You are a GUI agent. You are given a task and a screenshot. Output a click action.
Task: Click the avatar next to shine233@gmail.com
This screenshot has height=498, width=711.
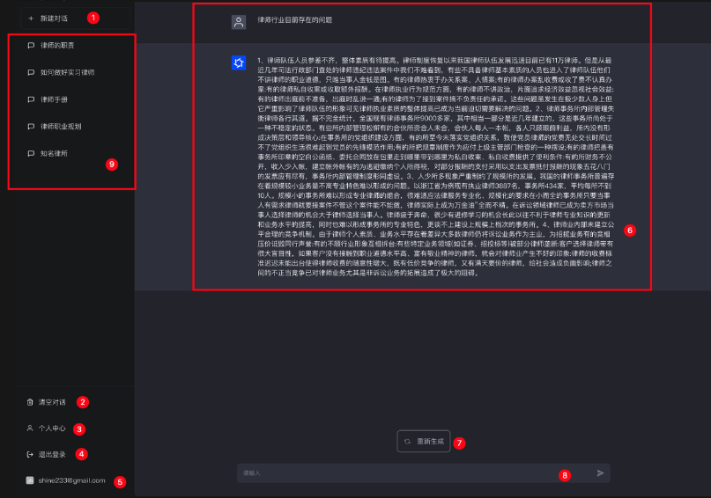pos(30,481)
